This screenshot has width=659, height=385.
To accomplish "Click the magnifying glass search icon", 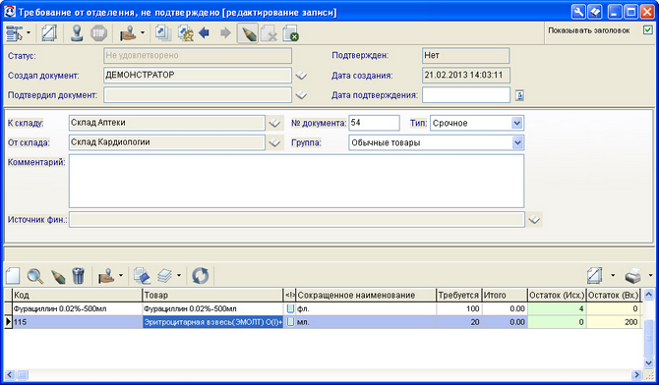I will pyautogui.click(x=34, y=276).
